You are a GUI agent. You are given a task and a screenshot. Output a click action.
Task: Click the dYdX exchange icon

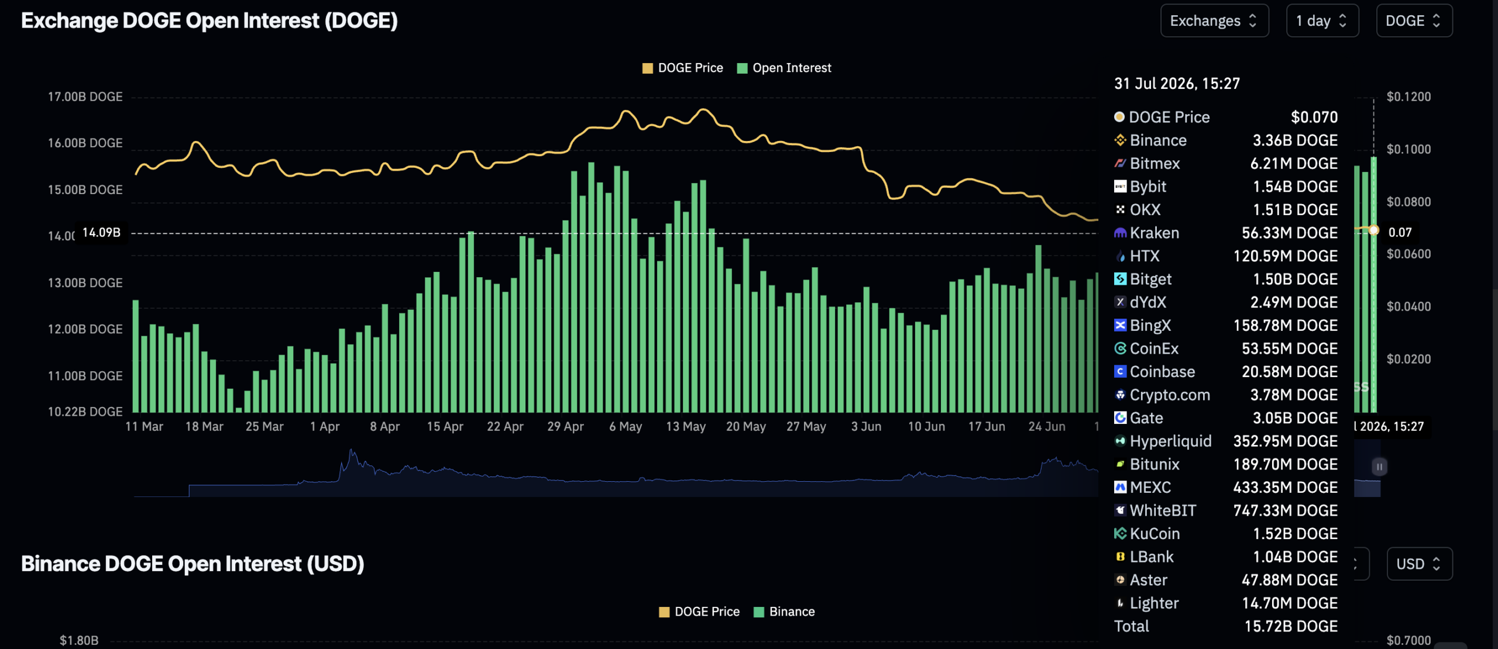(1120, 302)
